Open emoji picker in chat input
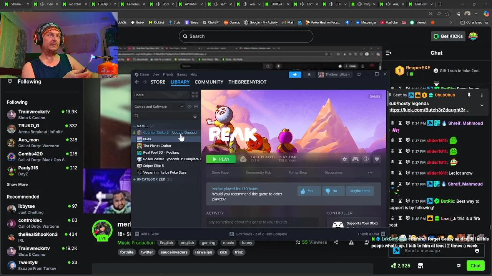This screenshot has width=492, height=276. pyautogui.click(x=477, y=251)
